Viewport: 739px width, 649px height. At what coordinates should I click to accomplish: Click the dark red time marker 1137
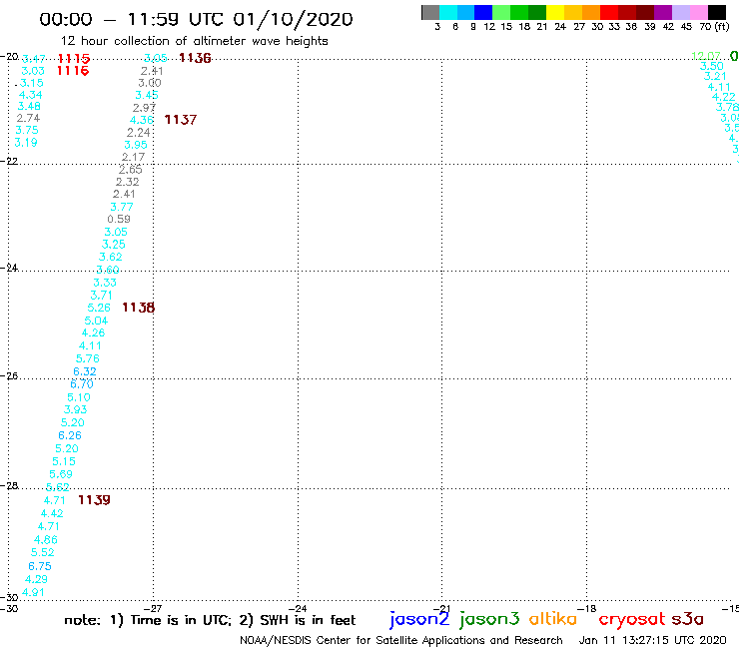(180, 120)
